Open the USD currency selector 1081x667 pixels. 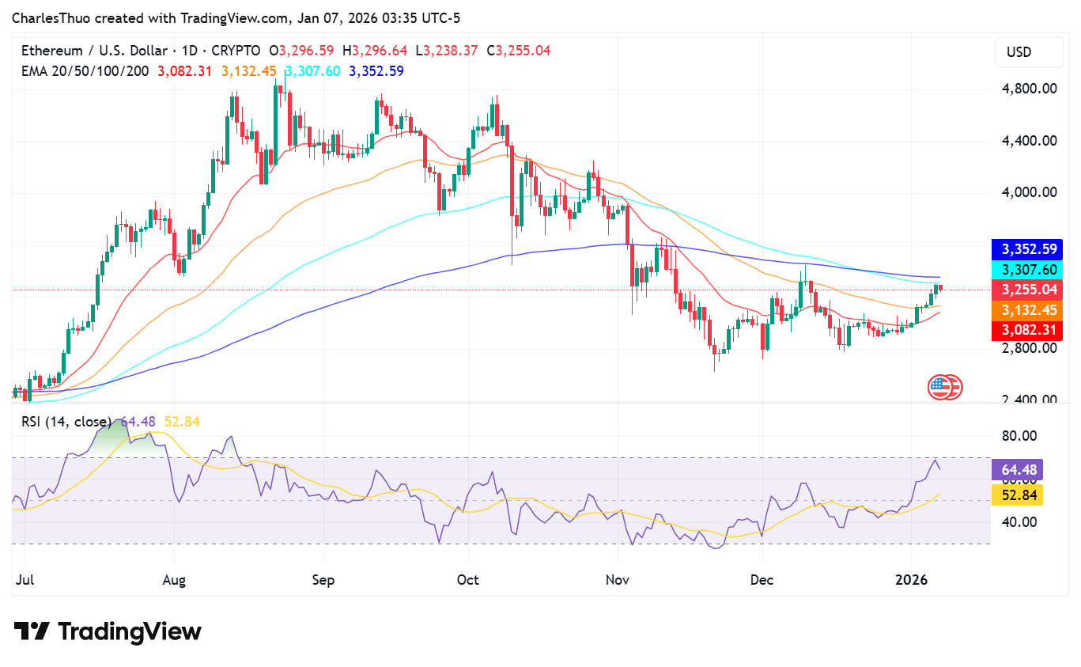(x=1029, y=51)
